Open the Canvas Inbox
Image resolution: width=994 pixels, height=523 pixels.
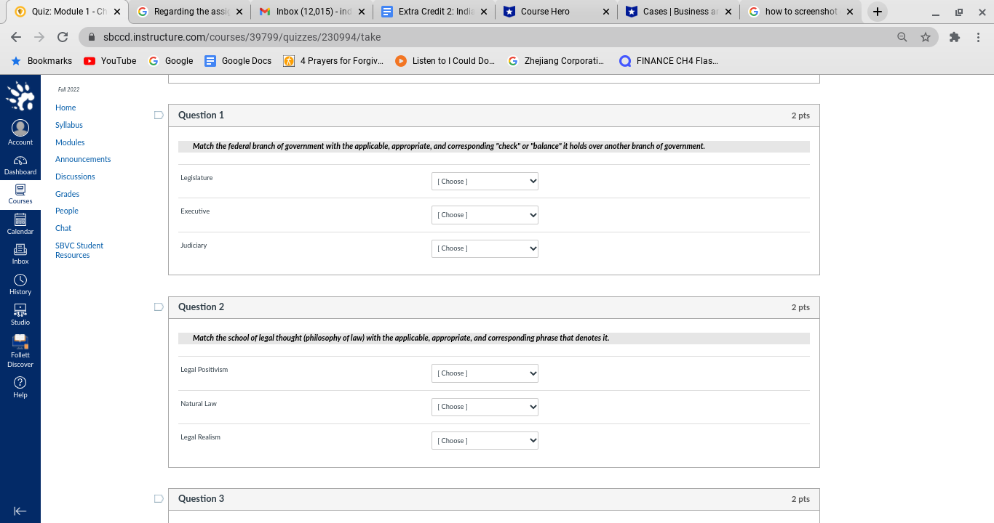(x=20, y=251)
